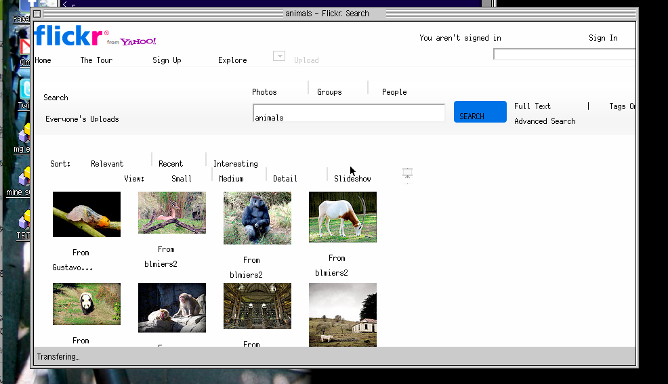The height and width of the screenshot is (384, 668).
Task: Open Home navigation item
Action: (x=43, y=60)
